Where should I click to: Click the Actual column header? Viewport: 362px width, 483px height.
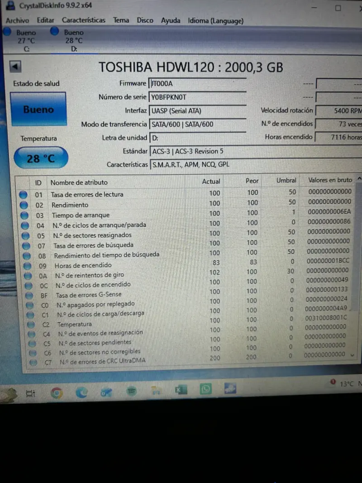point(211,182)
